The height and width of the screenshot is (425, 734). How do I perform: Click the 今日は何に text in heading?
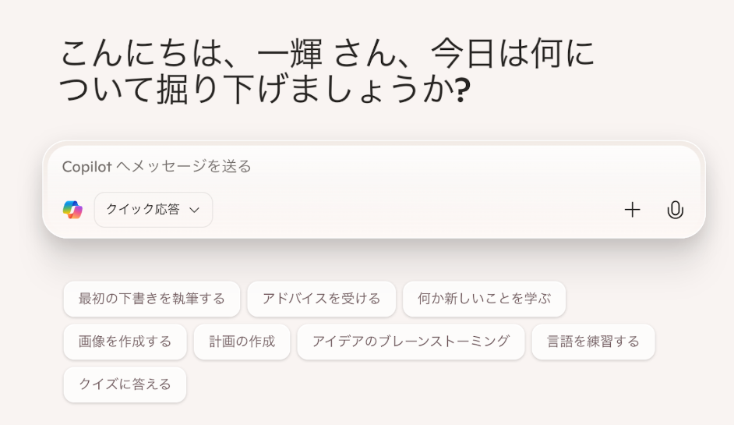513,53
